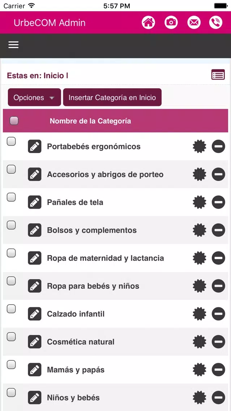Check the Accesorios y abrigos de porteo box
The width and height of the screenshot is (231, 411).
tap(11, 169)
